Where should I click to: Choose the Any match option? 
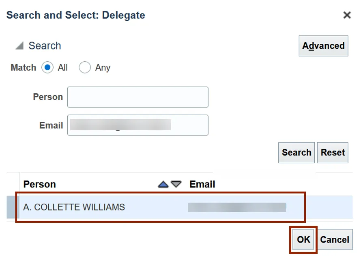pyautogui.click(x=85, y=68)
